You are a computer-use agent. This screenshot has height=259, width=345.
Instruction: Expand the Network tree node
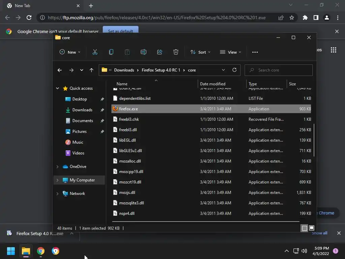(x=57, y=194)
